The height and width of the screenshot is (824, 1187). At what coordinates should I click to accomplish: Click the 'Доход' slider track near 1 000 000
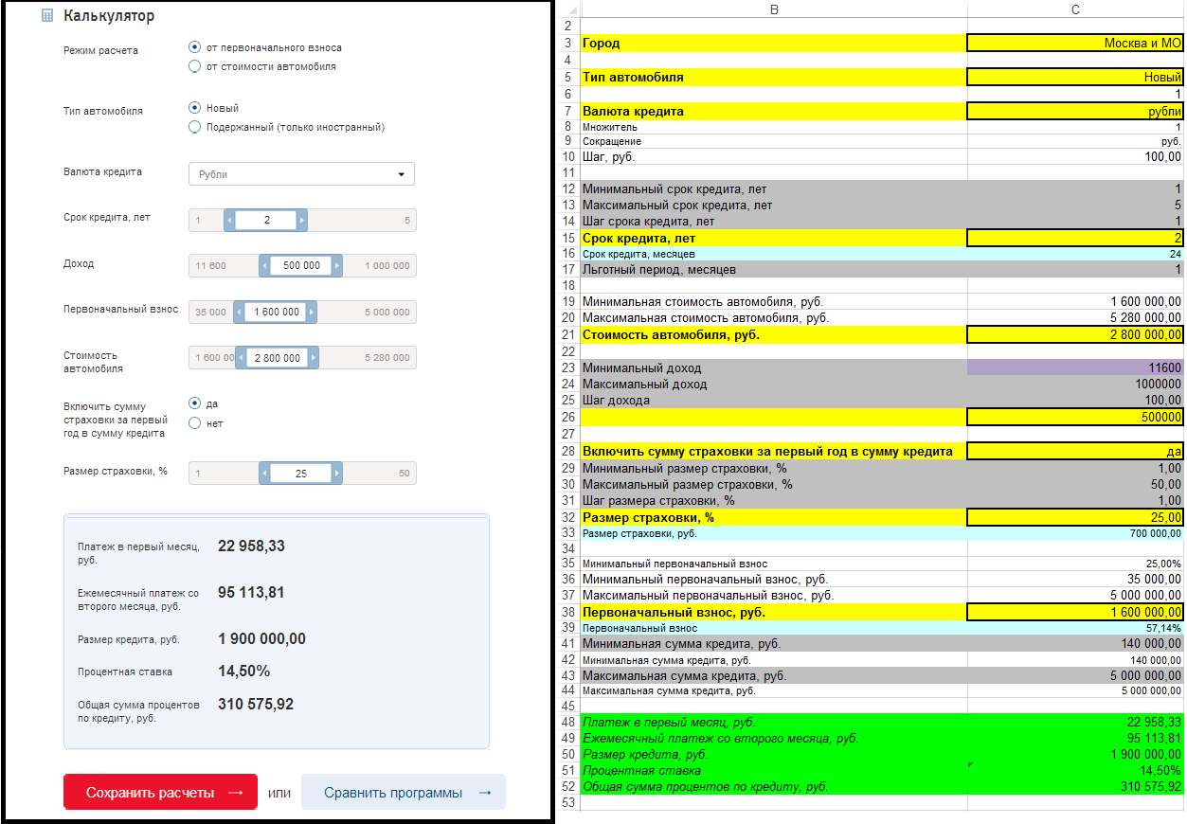click(x=387, y=266)
